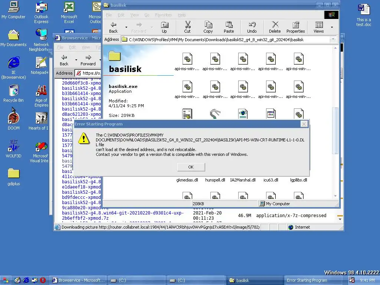Viewport: 380px width, 285px height.
Task: Switch to Browservice - Microsoft taskbar button
Action: [x=78, y=280]
